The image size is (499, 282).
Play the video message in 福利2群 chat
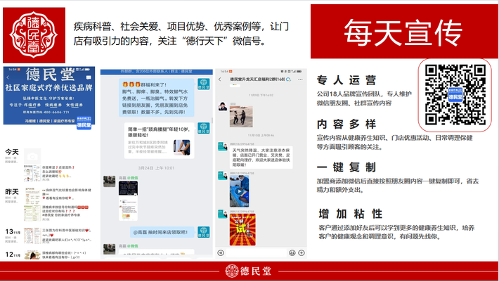(x=240, y=191)
